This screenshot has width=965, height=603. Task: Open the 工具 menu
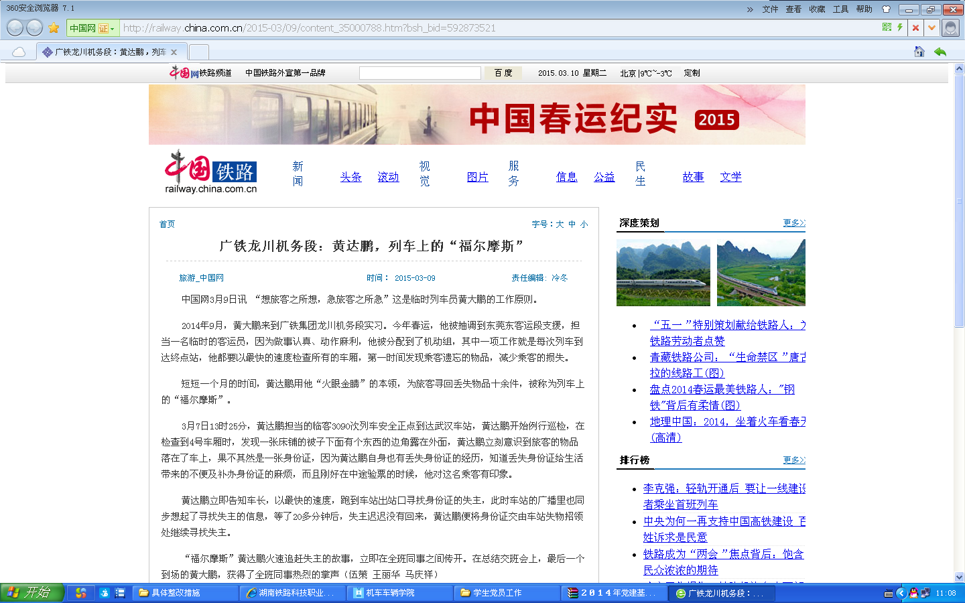click(x=840, y=9)
